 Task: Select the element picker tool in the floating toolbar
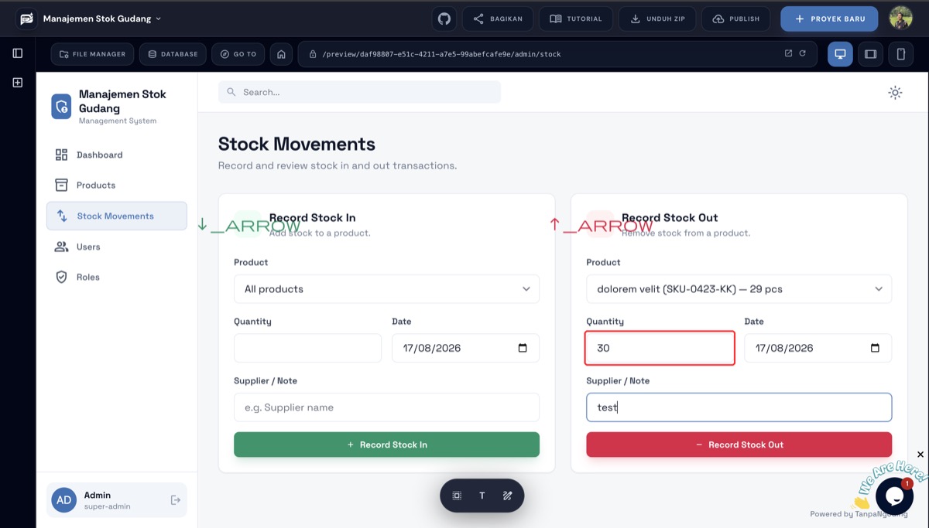coord(457,496)
